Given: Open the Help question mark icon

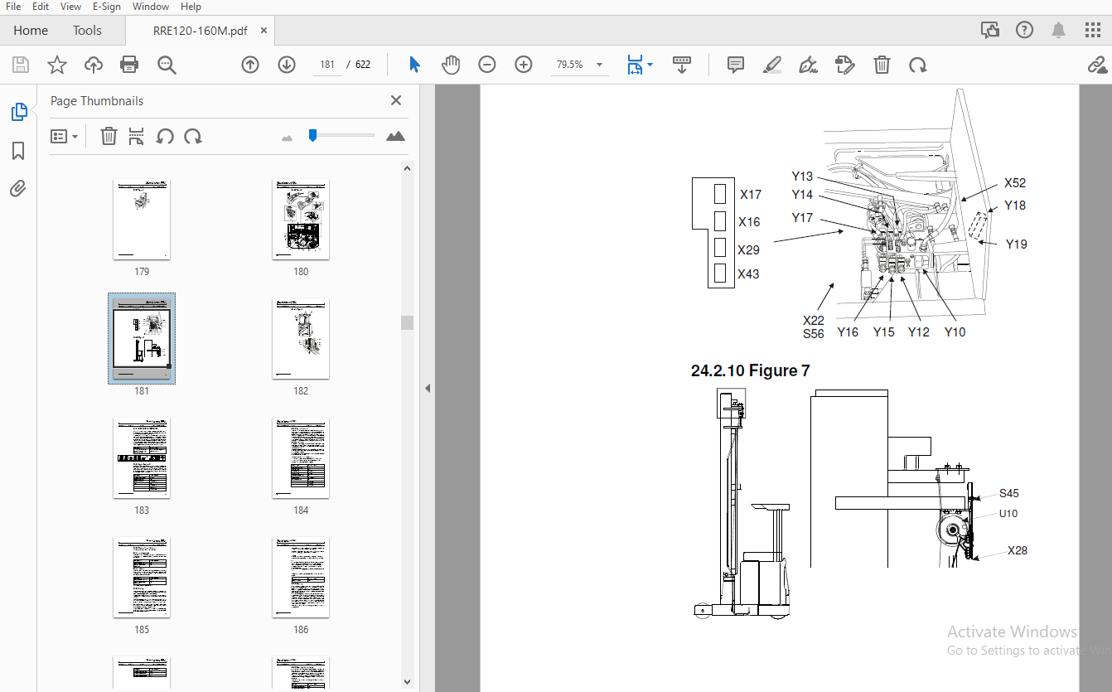Looking at the screenshot, I should click(x=1024, y=30).
